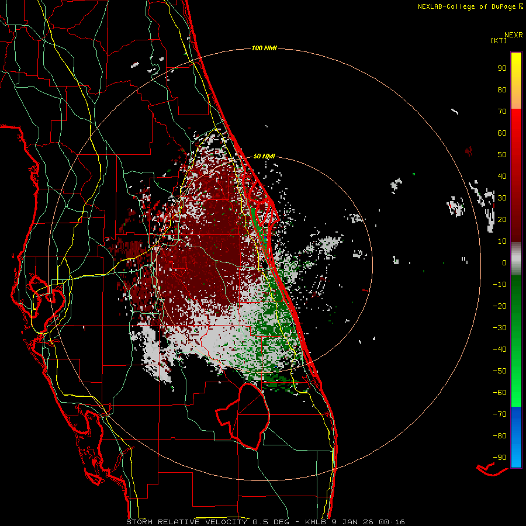Click the STORM RELATIVE VELOCITY caption text

[x=186, y=522]
